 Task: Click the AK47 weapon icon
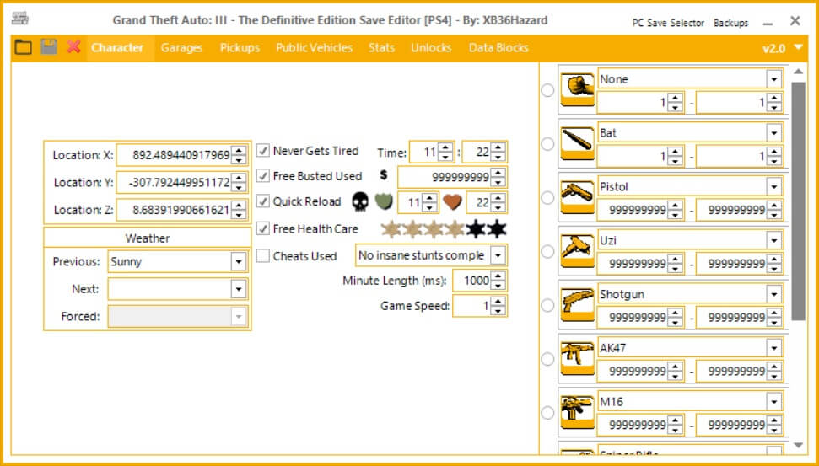(x=577, y=358)
